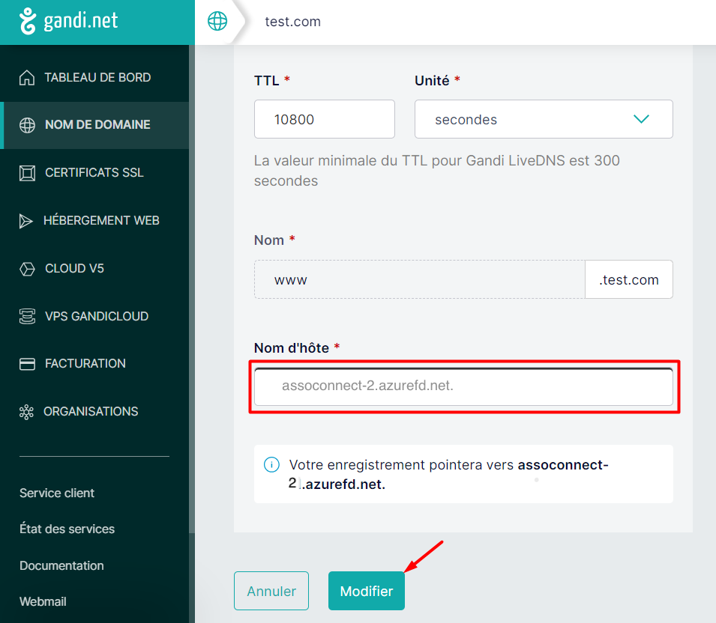The width and height of the screenshot is (716, 623).
Task: Click the Certificats SSL icon
Action: 27,173
